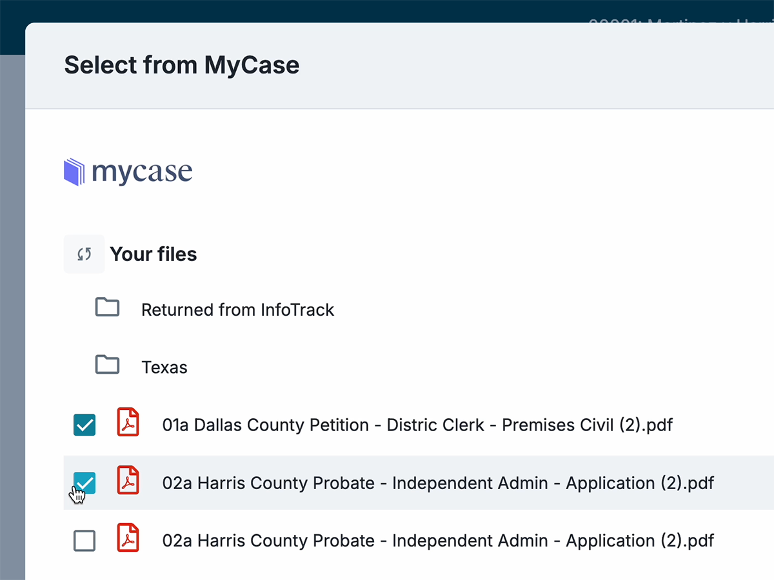Open the Texas folder icon
Viewport: 774px width, 580px height.
pyautogui.click(x=107, y=365)
